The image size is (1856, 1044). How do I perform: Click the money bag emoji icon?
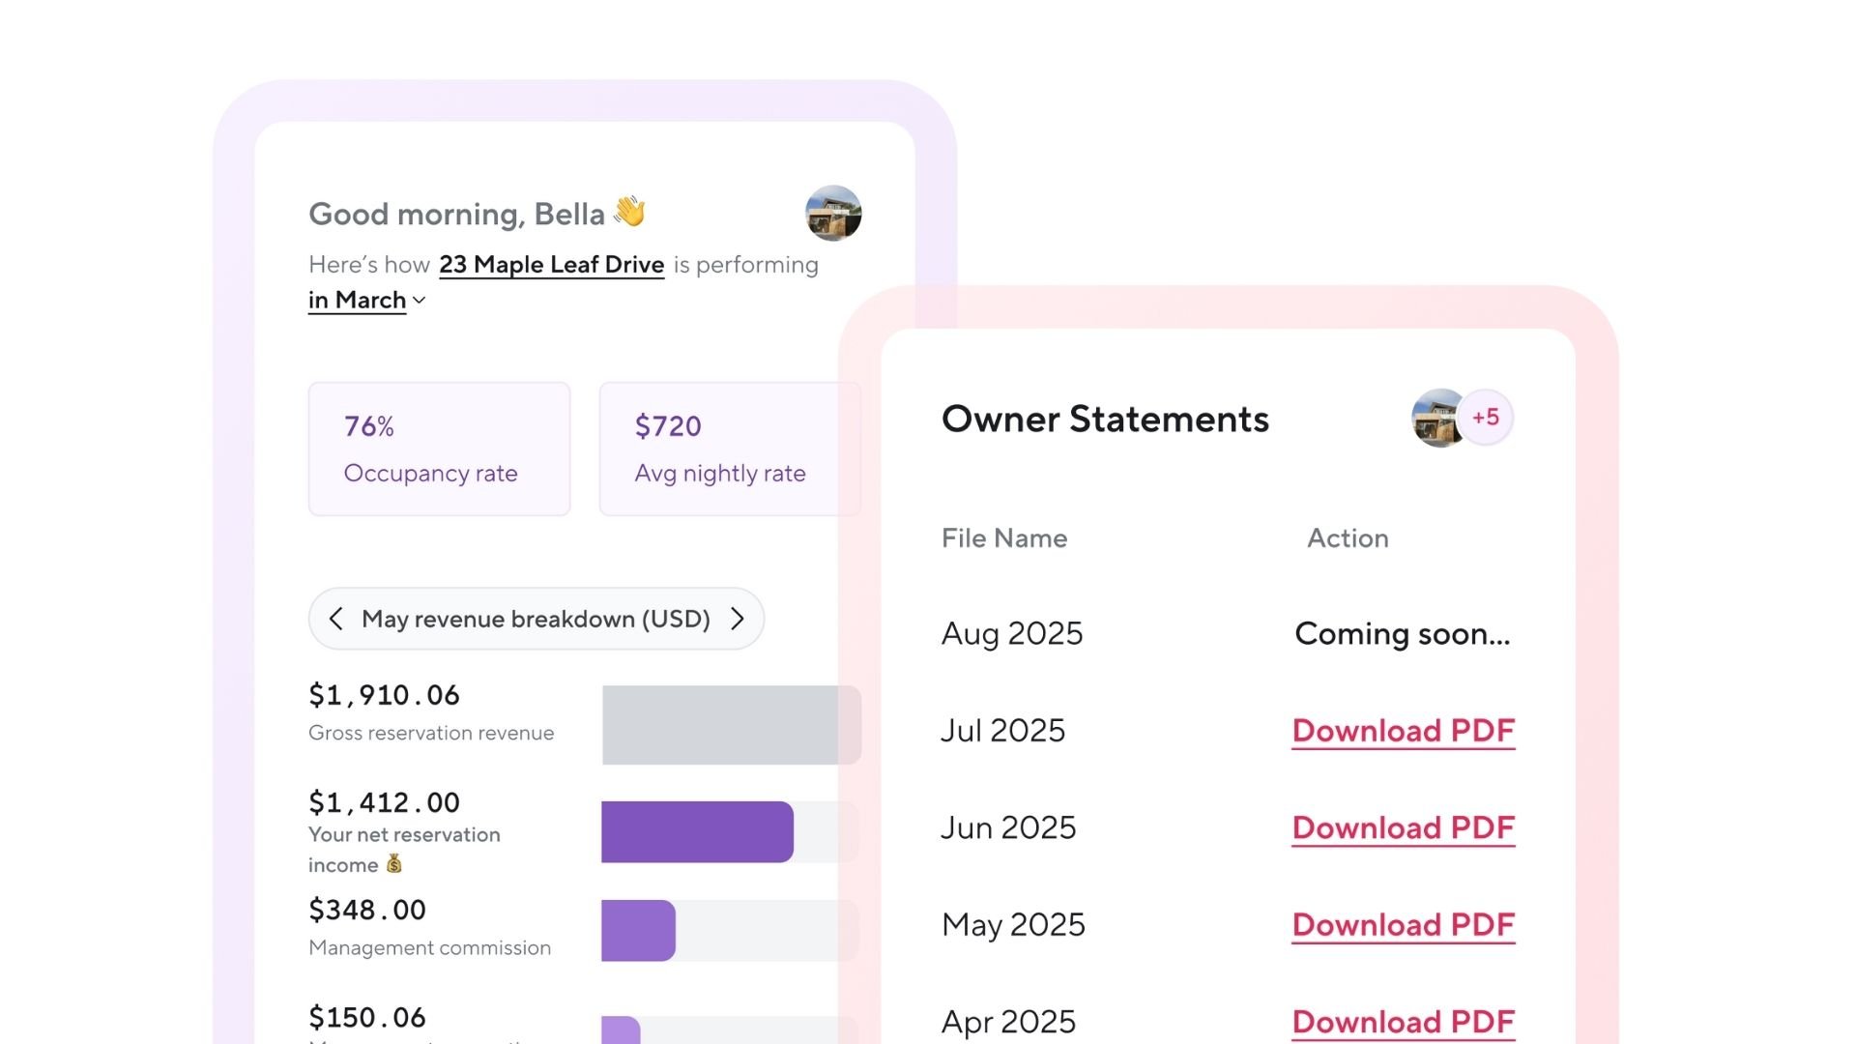[x=394, y=864]
